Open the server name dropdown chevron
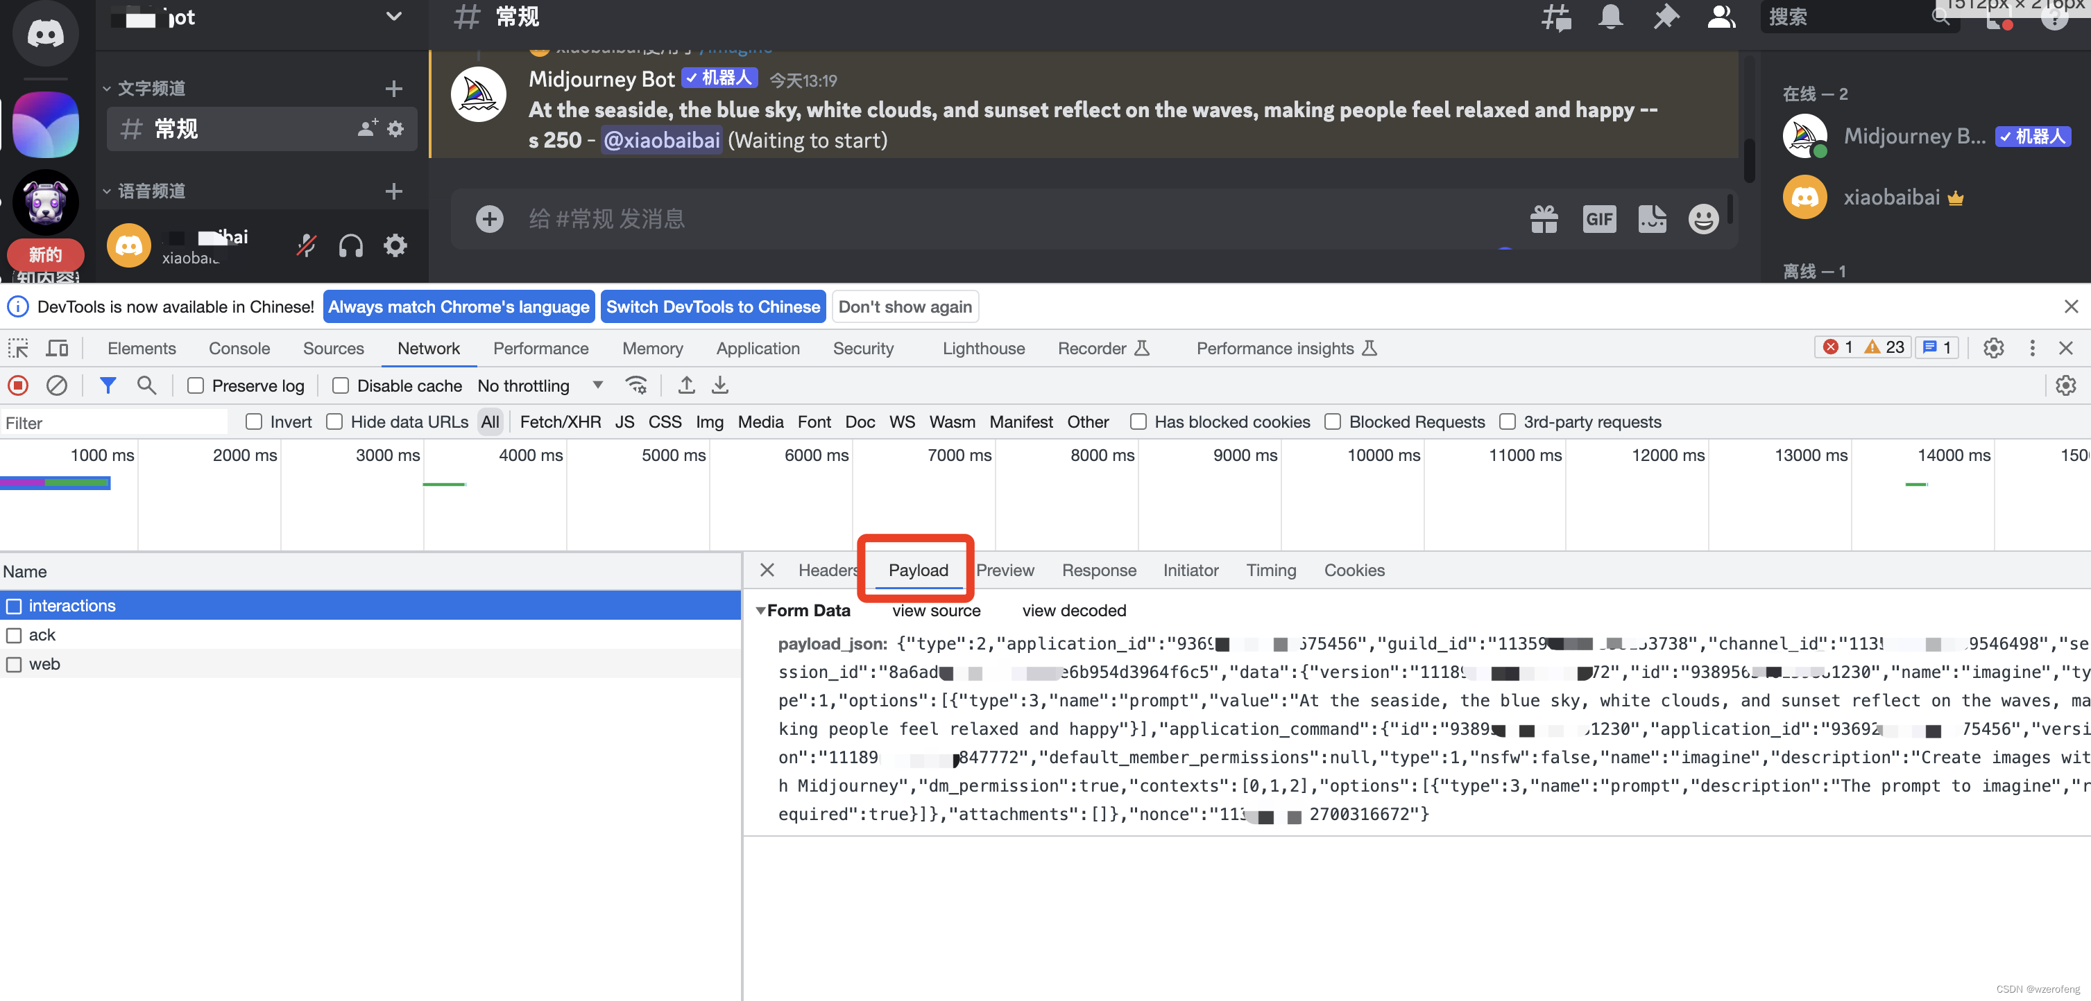This screenshot has height=1001, width=2091. [393, 16]
